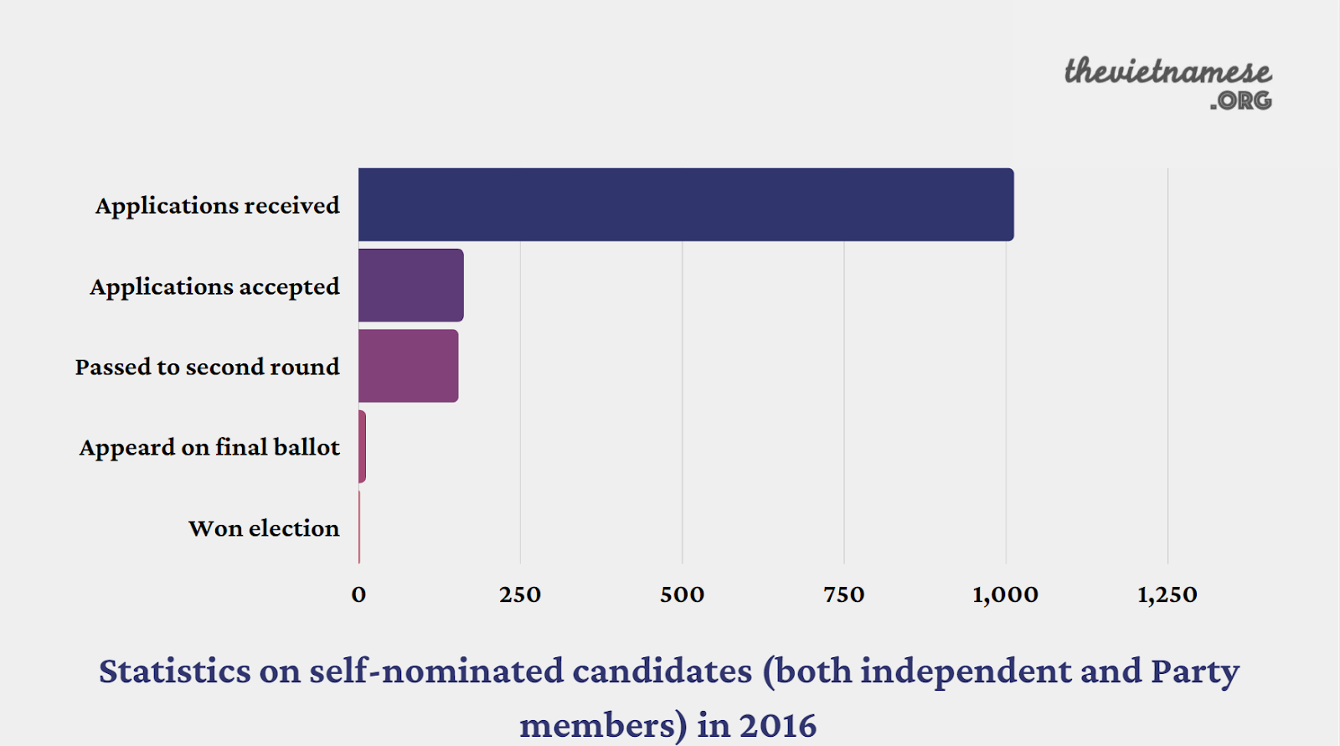Click the "Applications accepted" category label
1340x746 pixels.
click(214, 286)
